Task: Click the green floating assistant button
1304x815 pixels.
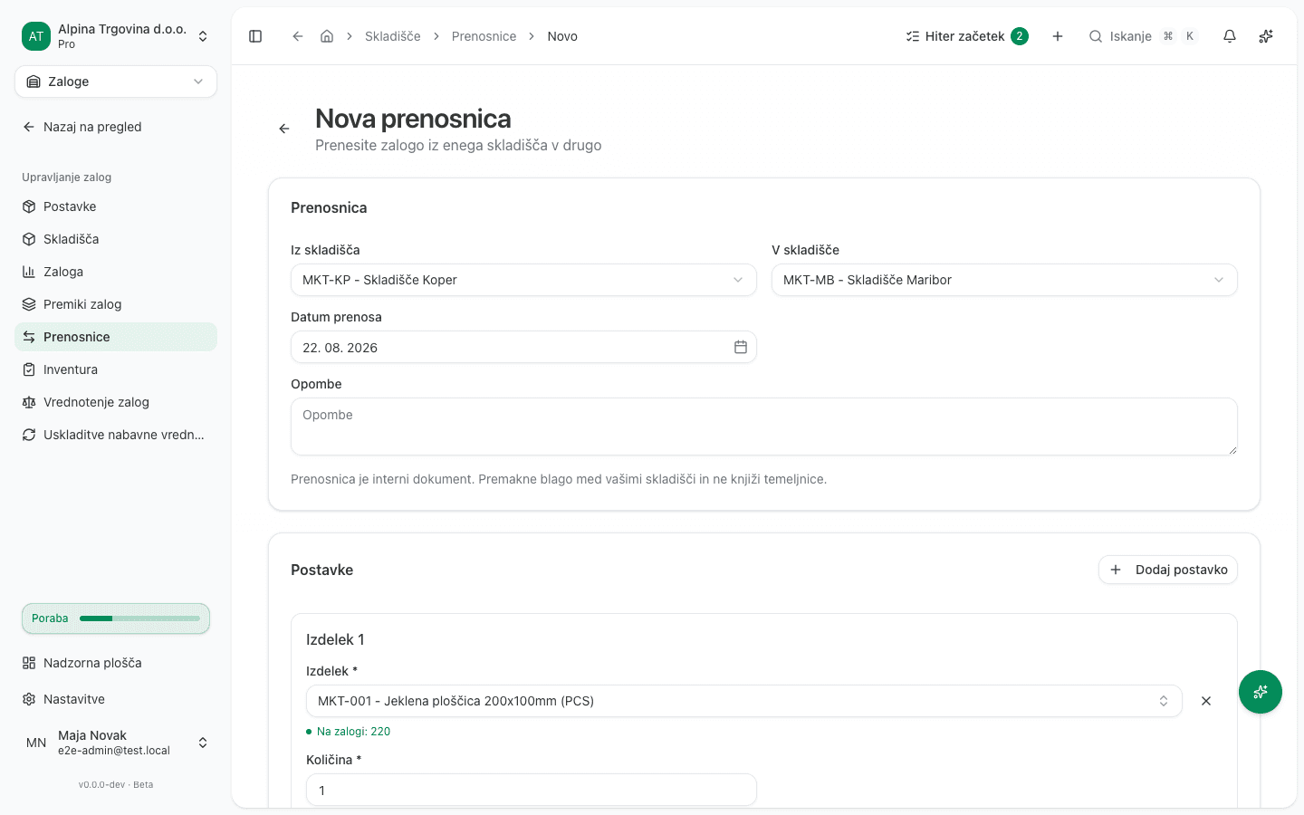Action: 1261,692
